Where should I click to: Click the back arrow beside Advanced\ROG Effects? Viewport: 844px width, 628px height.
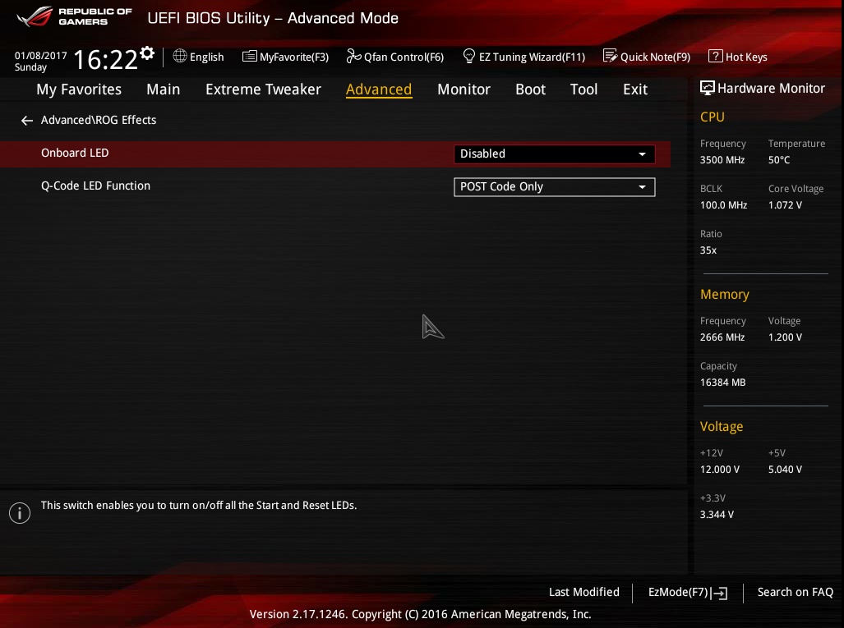(27, 121)
